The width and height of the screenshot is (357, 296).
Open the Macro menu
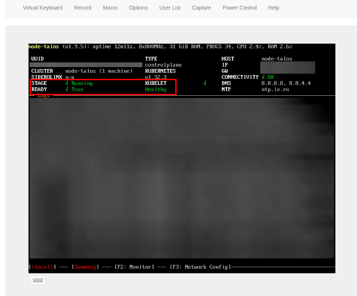(110, 8)
